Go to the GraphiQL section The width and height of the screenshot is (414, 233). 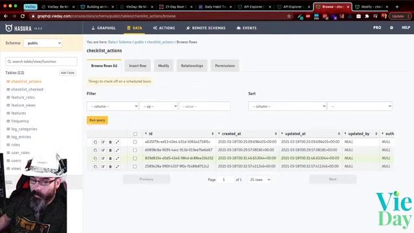point(103,28)
